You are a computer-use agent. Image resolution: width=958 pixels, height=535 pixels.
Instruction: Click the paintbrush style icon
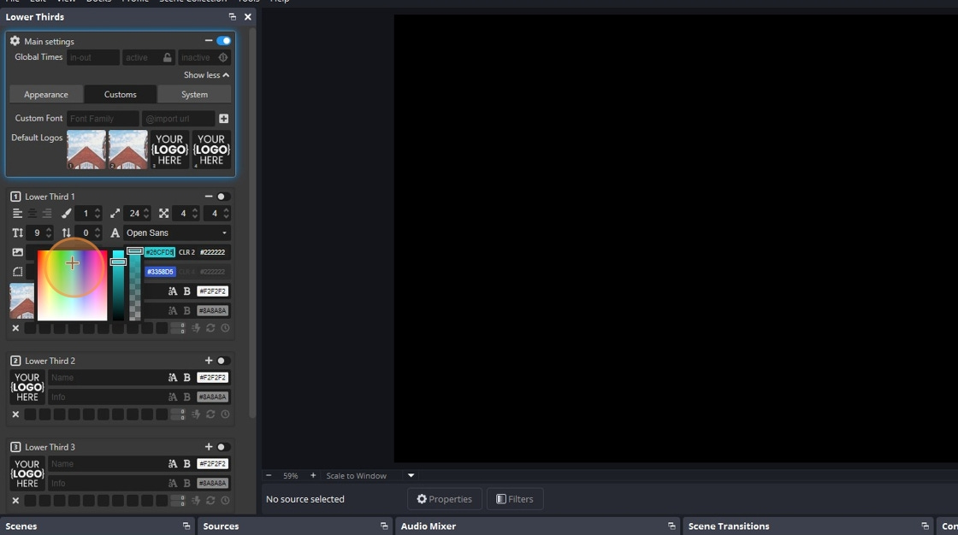point(66,213)
